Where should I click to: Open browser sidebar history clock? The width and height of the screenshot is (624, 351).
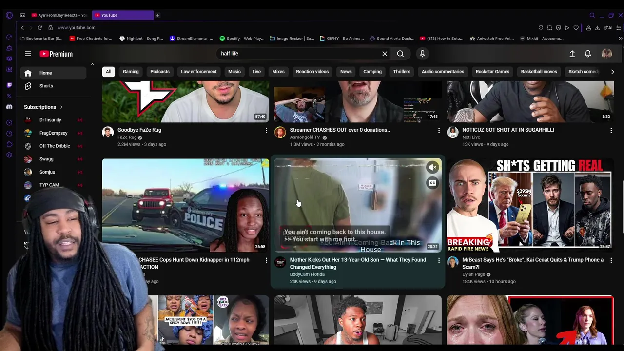point(9,133)
